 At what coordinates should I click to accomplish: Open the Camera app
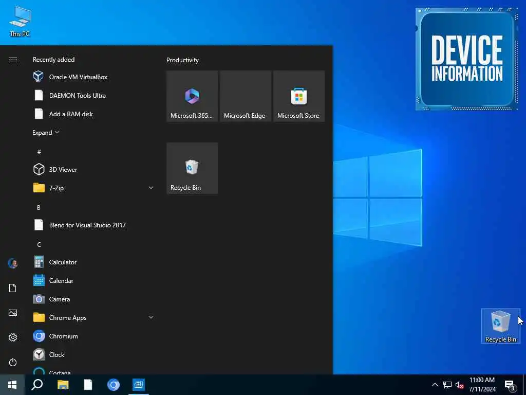[93, 299]
